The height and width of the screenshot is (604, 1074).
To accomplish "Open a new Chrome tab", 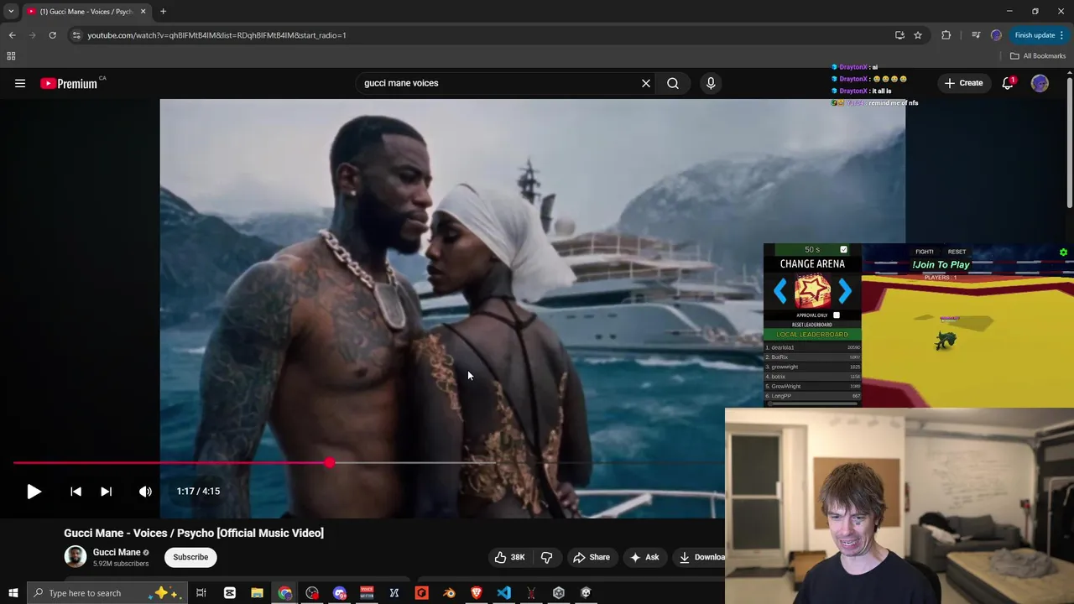I will click(163, 12).
